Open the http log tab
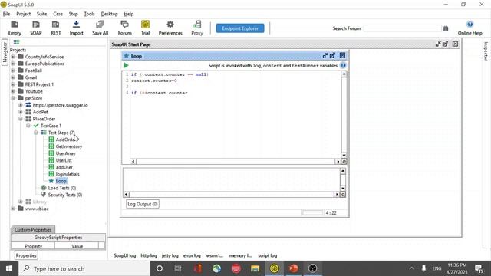This screenshot has height=276, width=491. pyautogui.click(x=148, y=255)
